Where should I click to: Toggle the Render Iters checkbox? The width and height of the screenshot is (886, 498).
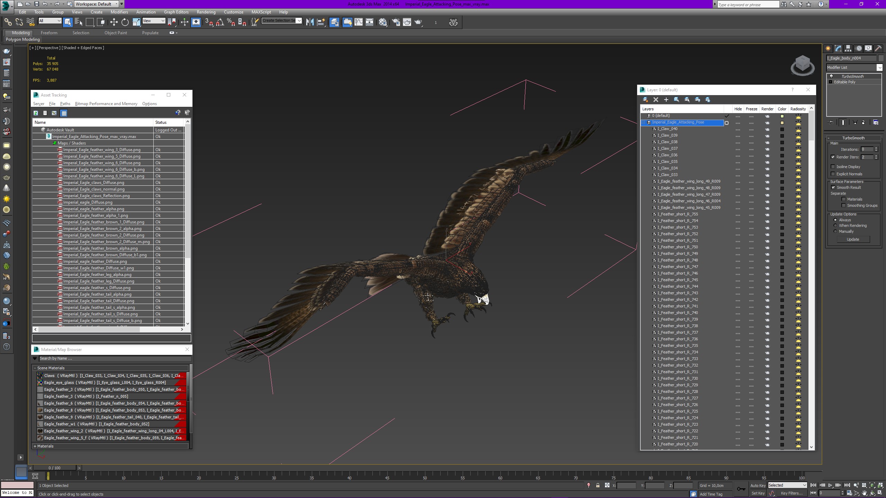coord(833,157)
